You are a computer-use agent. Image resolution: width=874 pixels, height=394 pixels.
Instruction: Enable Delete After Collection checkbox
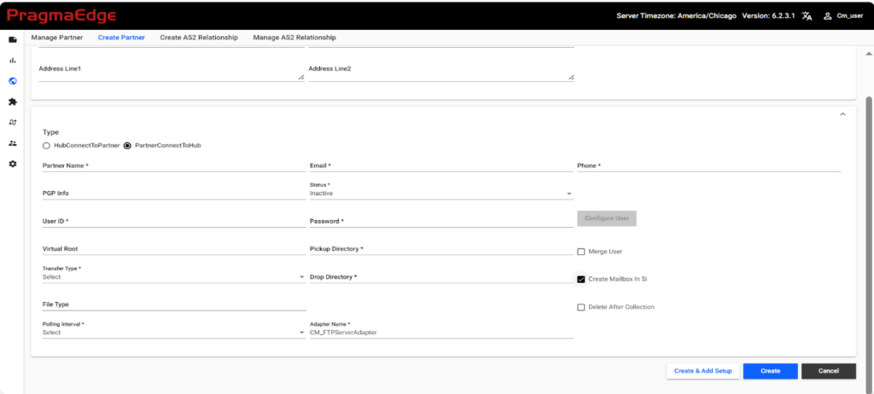coord(580,307)
